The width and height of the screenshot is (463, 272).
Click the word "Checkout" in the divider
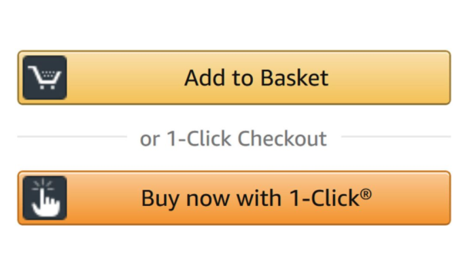pyautogui.click(x=281, y=139)
